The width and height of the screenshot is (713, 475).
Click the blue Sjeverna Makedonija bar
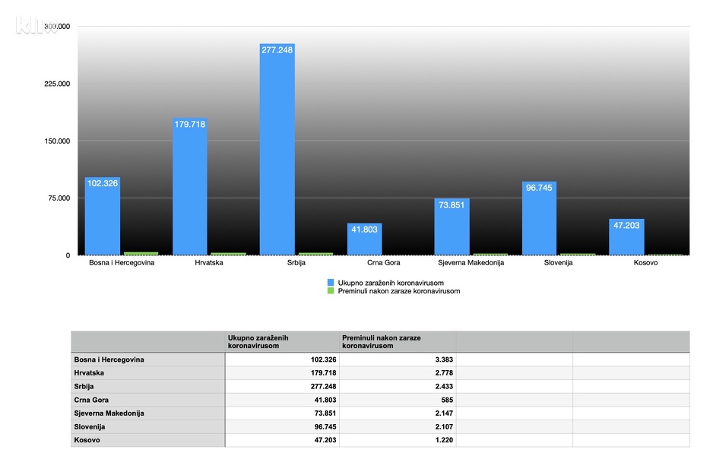452,226
